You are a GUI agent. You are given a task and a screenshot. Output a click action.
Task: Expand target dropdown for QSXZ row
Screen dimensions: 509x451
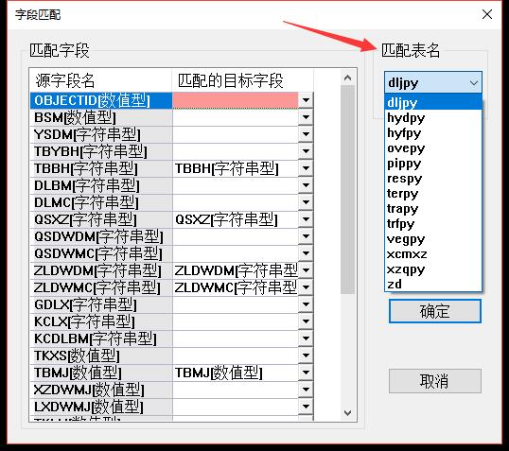(306, 219)
